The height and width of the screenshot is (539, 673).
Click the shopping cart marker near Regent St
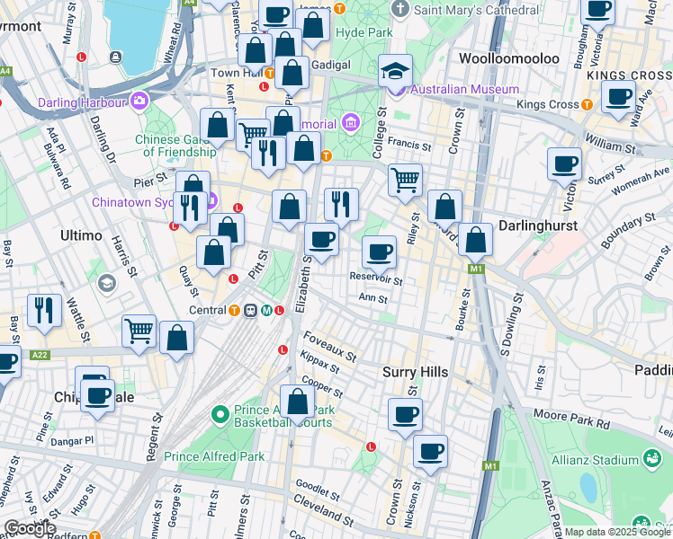coord(139,331)
